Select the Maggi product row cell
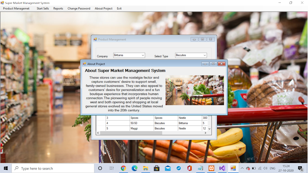 click(141, 129)
